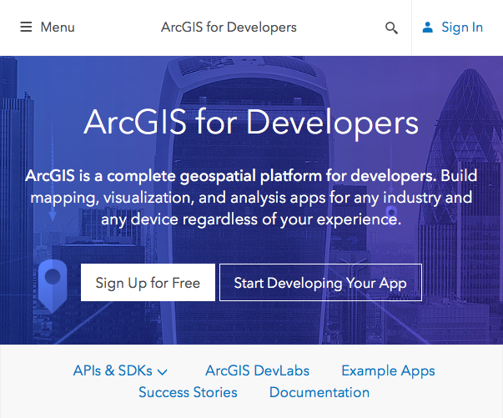Screen dimensions: 503x418
Task: Open the Sign In link
Action: pyautogui.click(x=462, y=28)
